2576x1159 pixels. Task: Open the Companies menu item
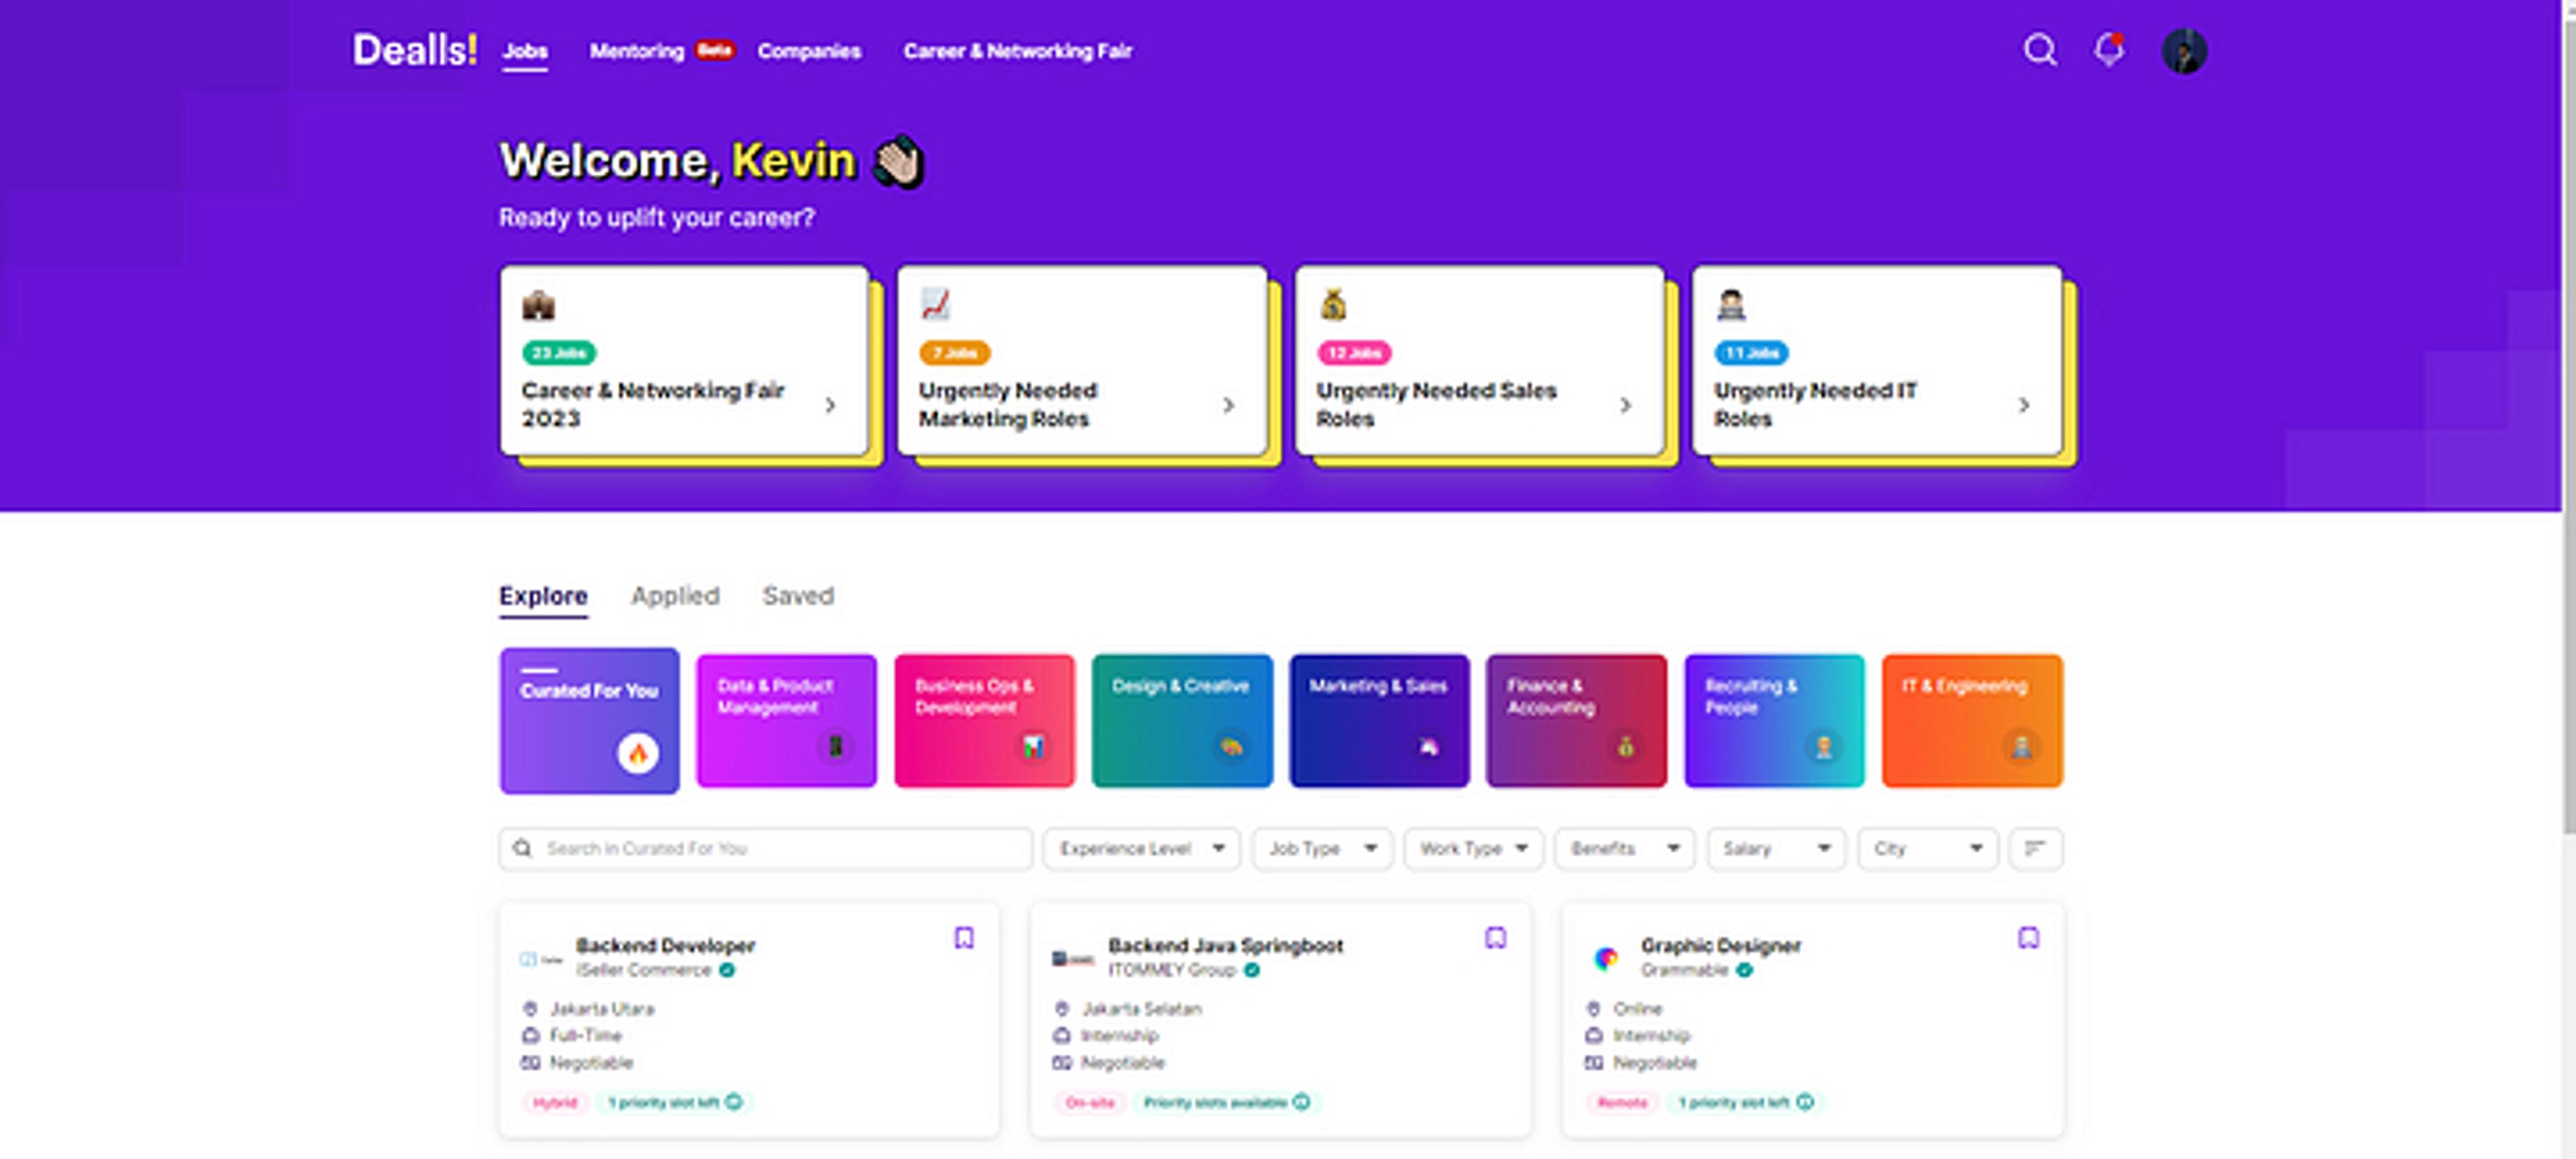(x=808, y=51)
